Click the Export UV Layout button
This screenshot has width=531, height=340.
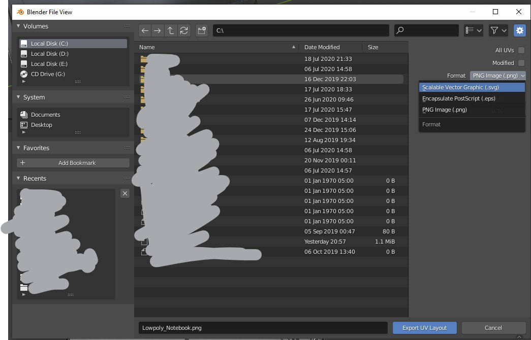pyautogui.click(x=425, y=328)
